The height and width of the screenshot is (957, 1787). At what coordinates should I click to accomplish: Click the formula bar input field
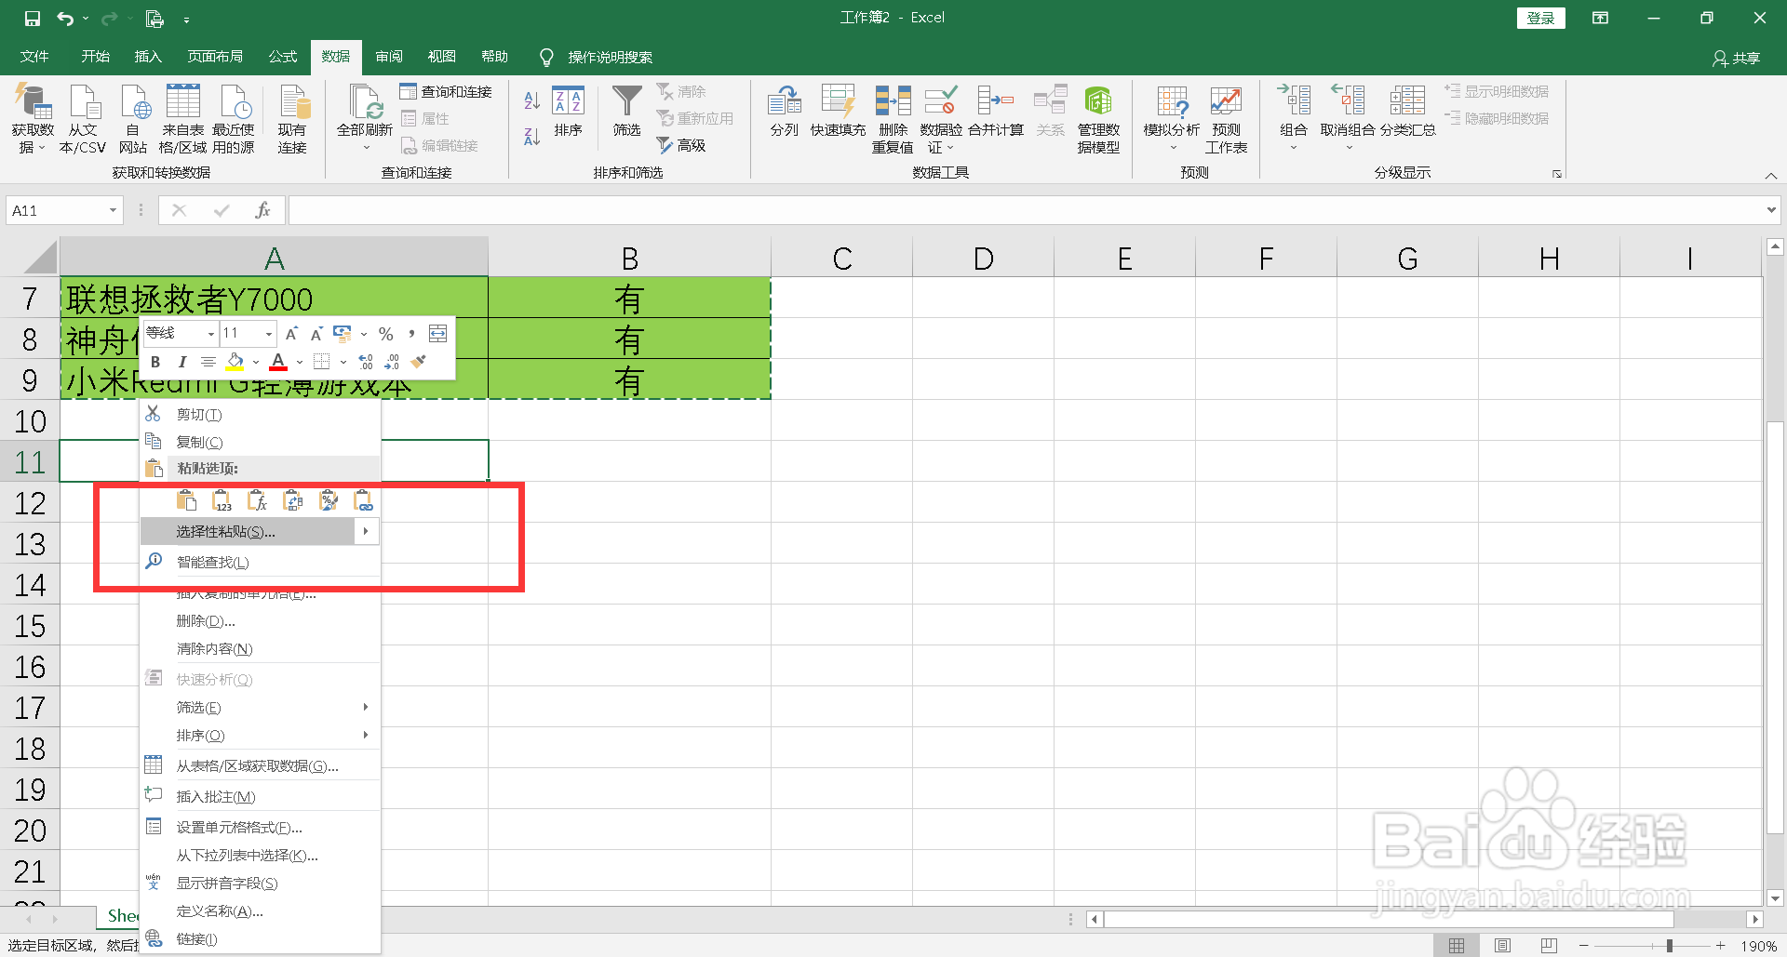[1024, 210]
